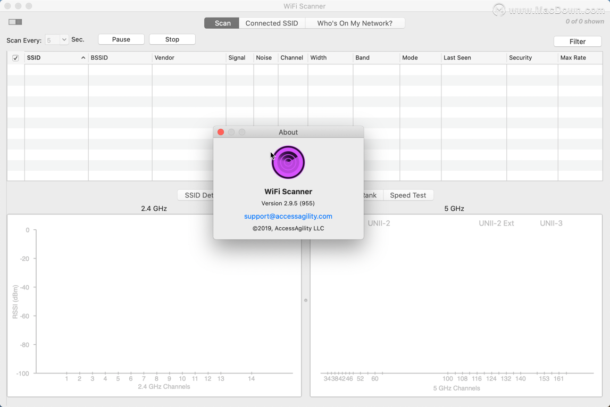
Task: Show the SSID Details tab
Action: point(195,195)
